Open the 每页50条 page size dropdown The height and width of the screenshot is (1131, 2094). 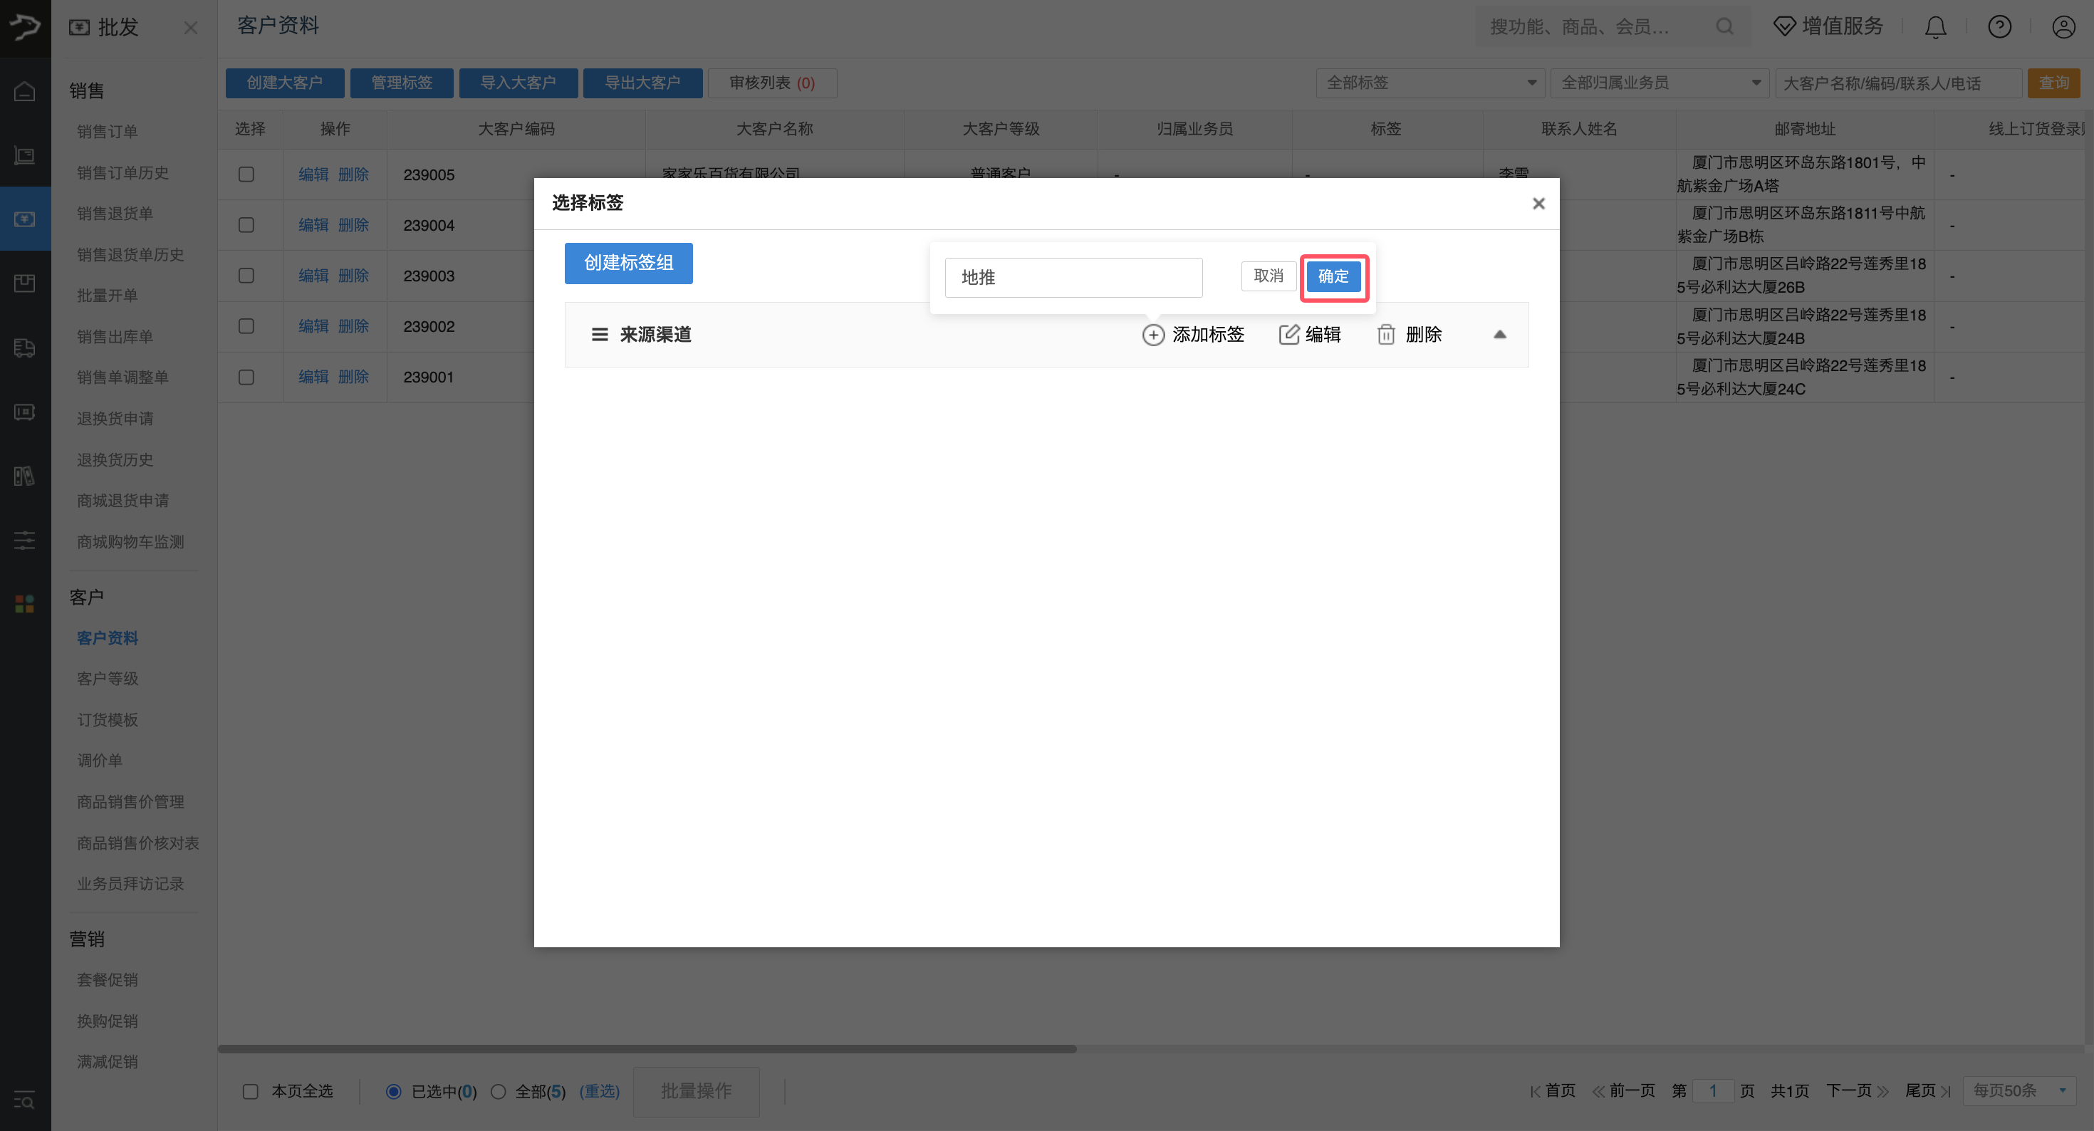(x=2019, y=1090)
